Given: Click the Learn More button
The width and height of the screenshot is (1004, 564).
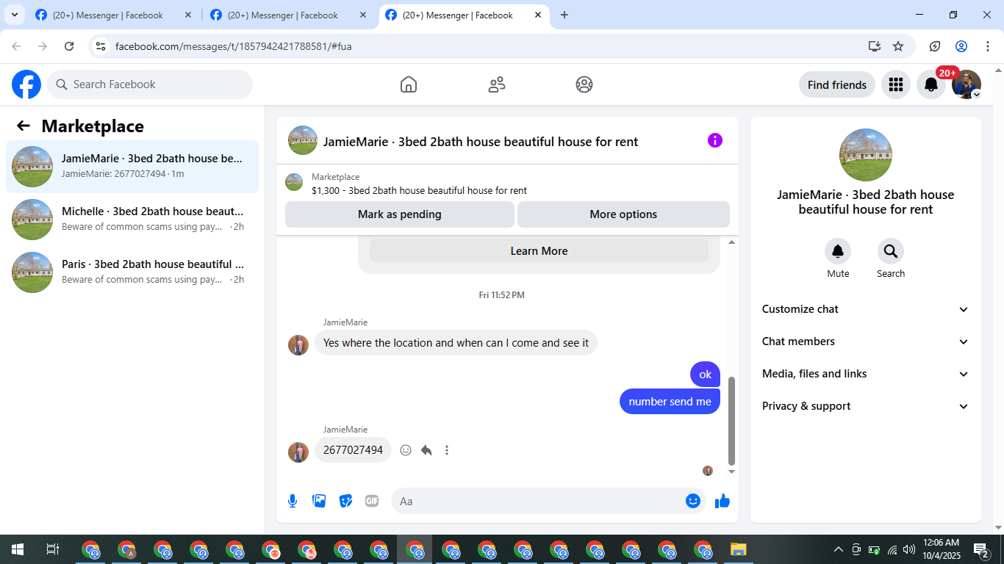Looking at the screenshot, I should coord(539,251).
